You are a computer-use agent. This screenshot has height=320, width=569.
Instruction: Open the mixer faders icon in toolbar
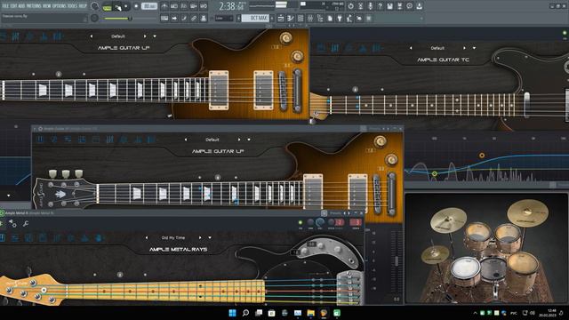pyautogui.click(x=310, y=18)
